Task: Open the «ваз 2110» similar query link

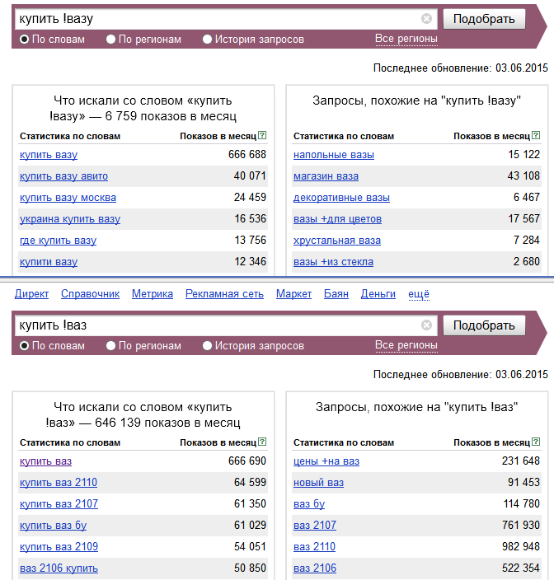Action: (315, 547)
